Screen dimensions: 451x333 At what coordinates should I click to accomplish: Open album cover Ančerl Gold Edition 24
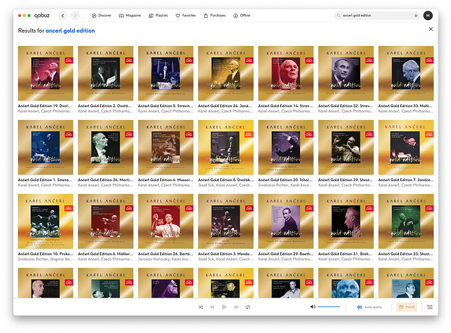click(225, 73)
